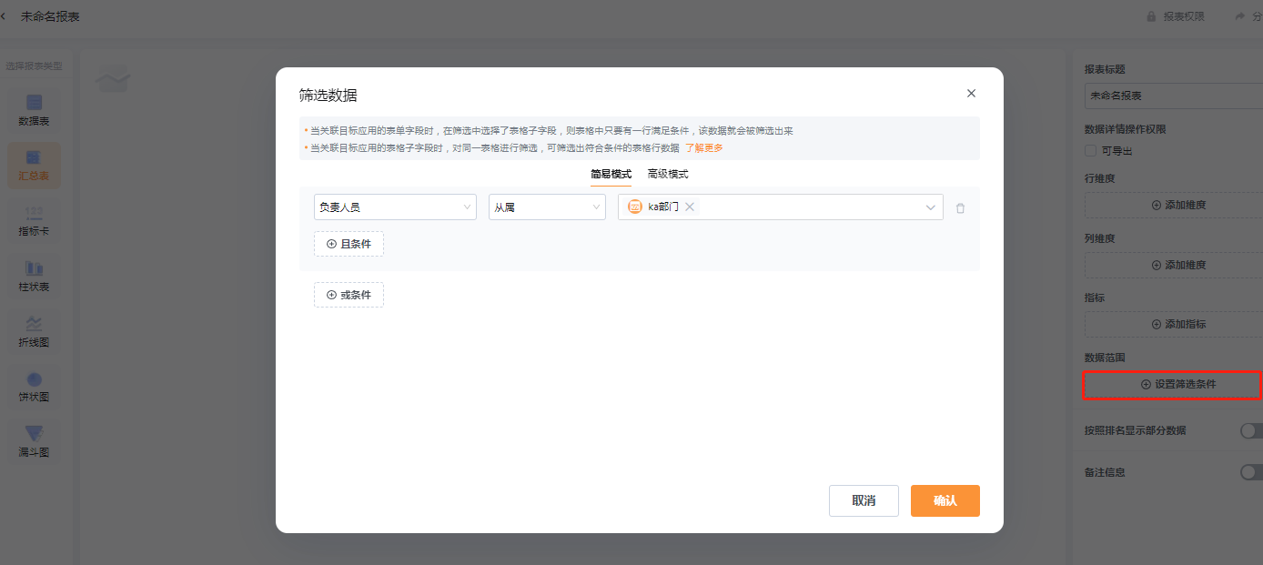Expand the ka部门 value selector arrow
Image resolution: width=1263 pixels, height=565 pixels.
click(931, 207)
